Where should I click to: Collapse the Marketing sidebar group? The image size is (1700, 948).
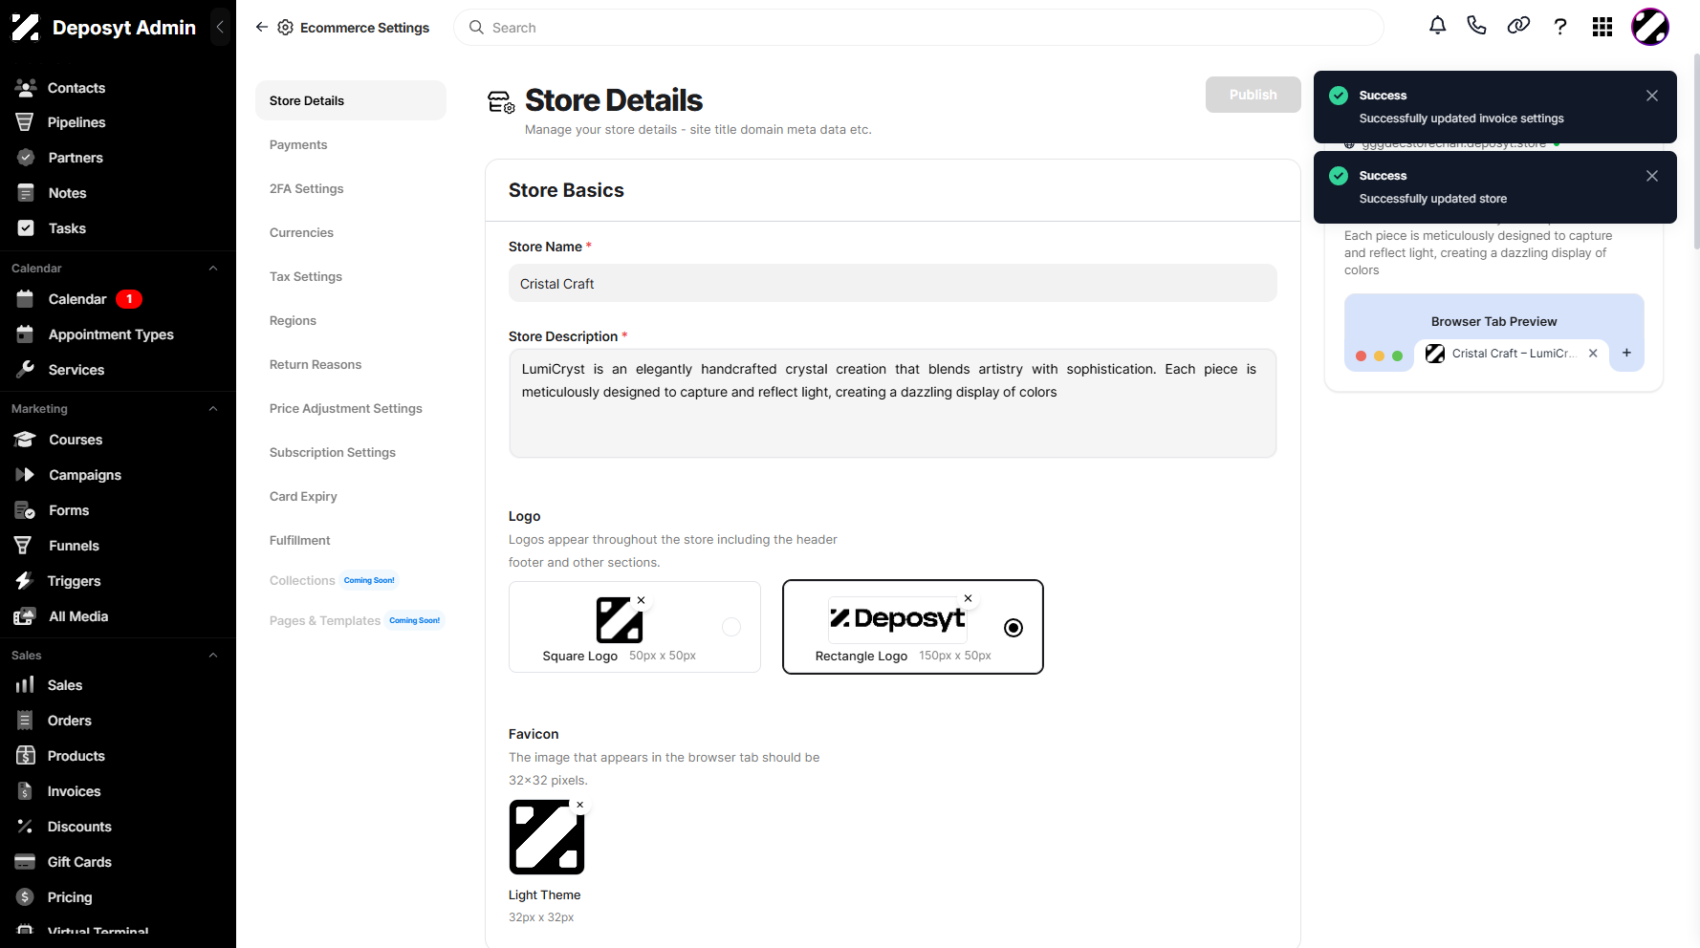click(x=213, y=409)
